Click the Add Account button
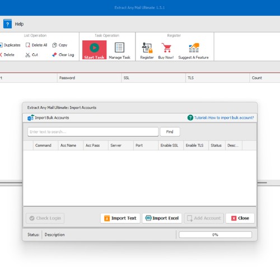Screen dimensions: 280x280 pyautogui.click(x=204, y=218)
